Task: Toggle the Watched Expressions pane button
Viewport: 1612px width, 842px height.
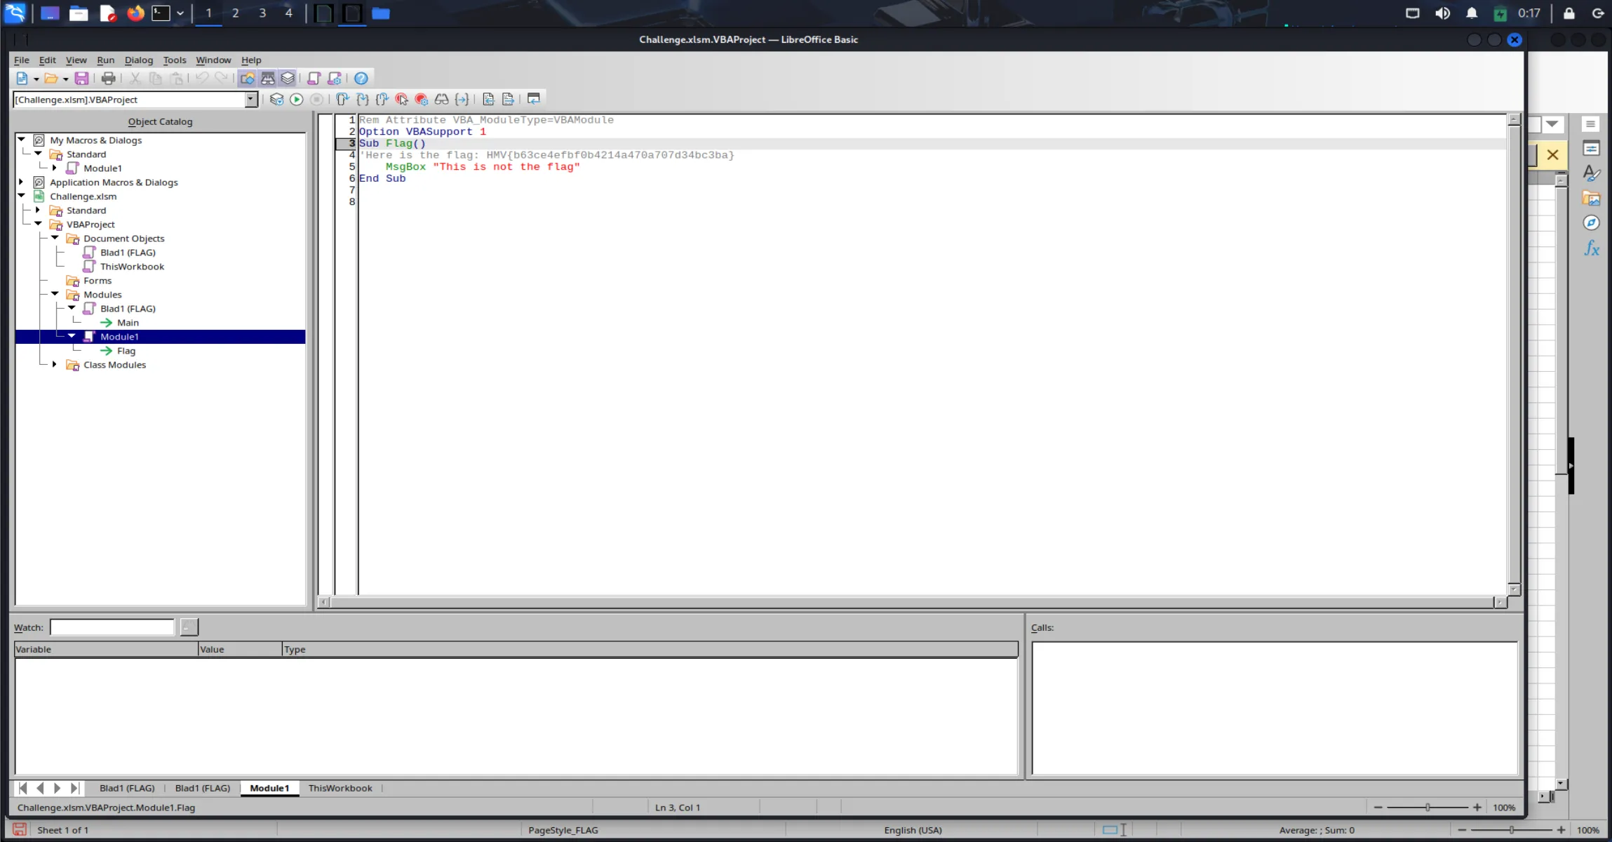Action: [x=268, y=79]
